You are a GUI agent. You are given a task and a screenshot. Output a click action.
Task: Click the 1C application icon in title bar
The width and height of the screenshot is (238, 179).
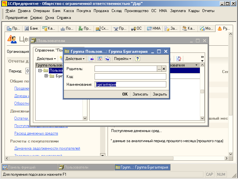click(x=5, y=4)
